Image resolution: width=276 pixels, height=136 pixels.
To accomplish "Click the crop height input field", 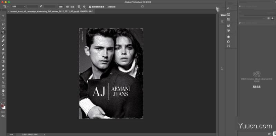I will click(x=50, y=7).
